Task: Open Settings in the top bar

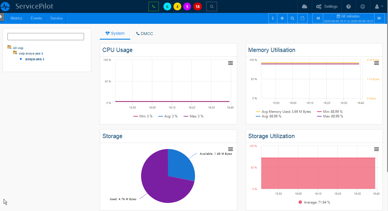Action: [327, 6]
